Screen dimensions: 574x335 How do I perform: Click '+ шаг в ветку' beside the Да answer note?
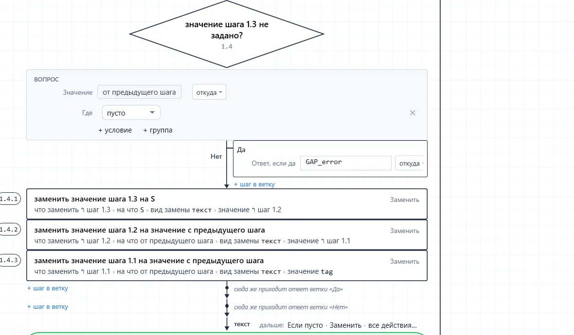click(48, 288)
